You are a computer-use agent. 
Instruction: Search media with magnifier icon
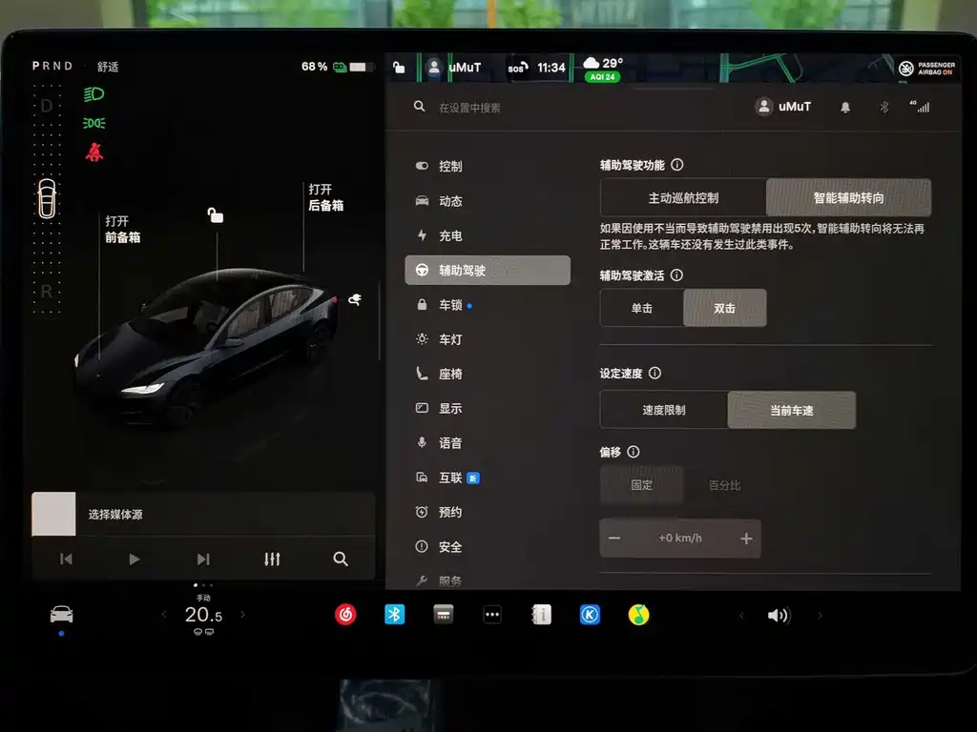pos(341,559)
